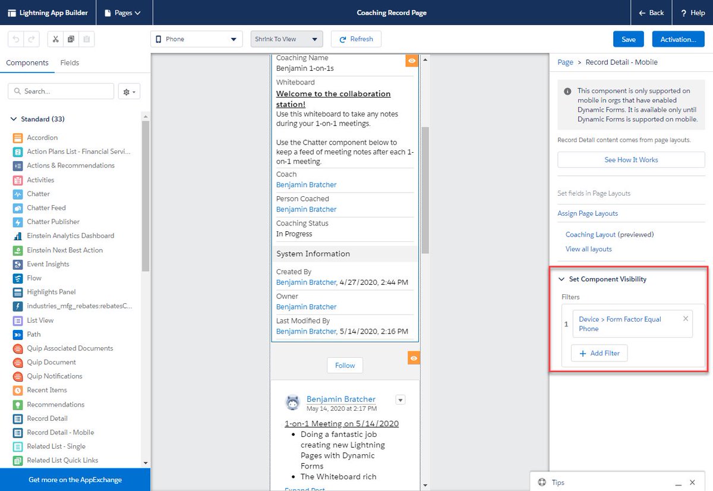The image size is (713, 491).
Task: Collapse Set Component Visibility section
Action: coord(561,279)
